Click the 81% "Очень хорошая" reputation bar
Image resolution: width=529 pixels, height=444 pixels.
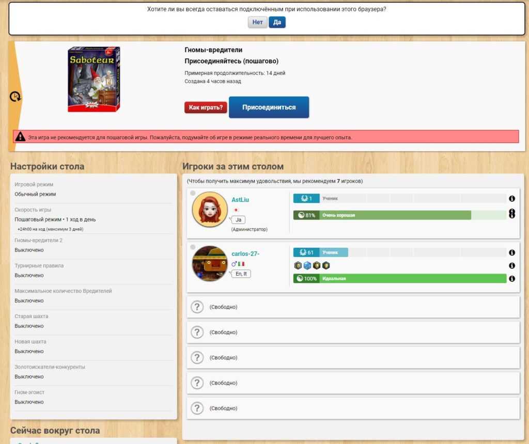[382, 215]
